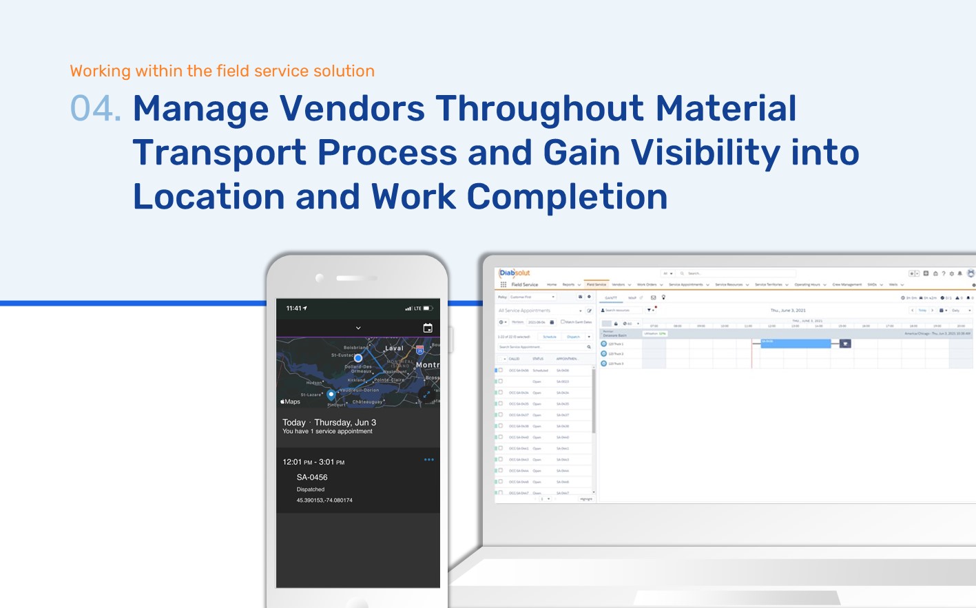
Task: Open the App Launcher grid icon
Action: coord(503,284)
